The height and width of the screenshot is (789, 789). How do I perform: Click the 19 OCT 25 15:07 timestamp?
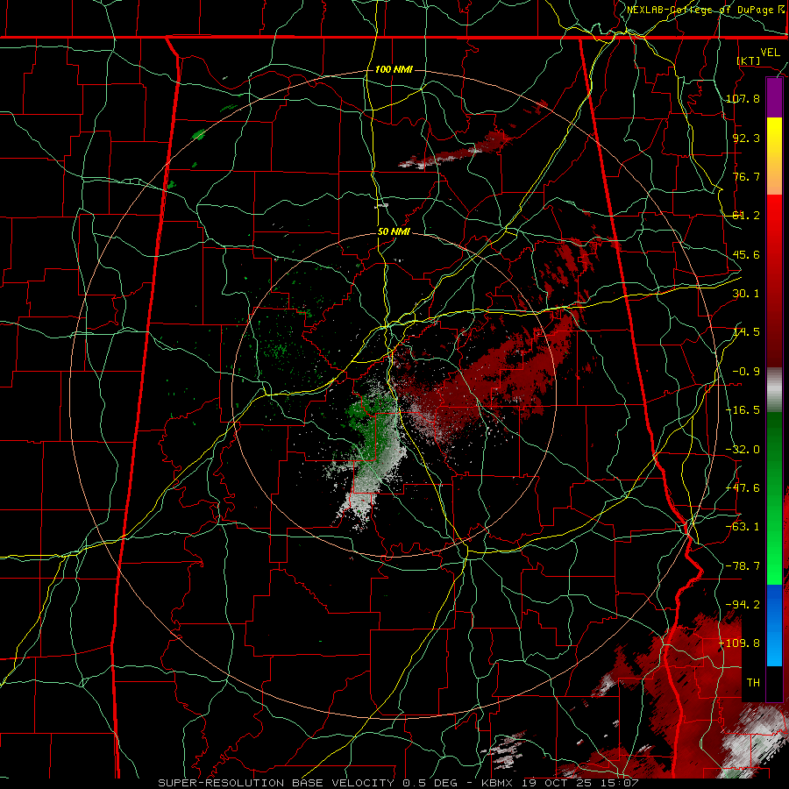(x=579, y=783)
